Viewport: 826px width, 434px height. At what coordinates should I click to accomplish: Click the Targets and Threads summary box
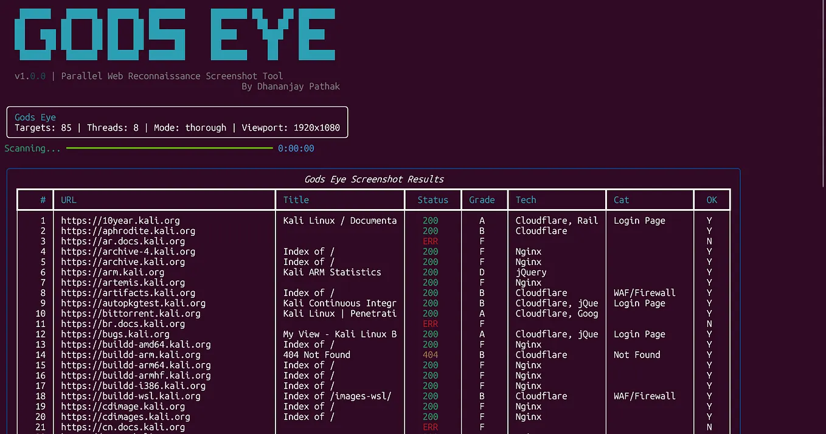pos(178,122)
